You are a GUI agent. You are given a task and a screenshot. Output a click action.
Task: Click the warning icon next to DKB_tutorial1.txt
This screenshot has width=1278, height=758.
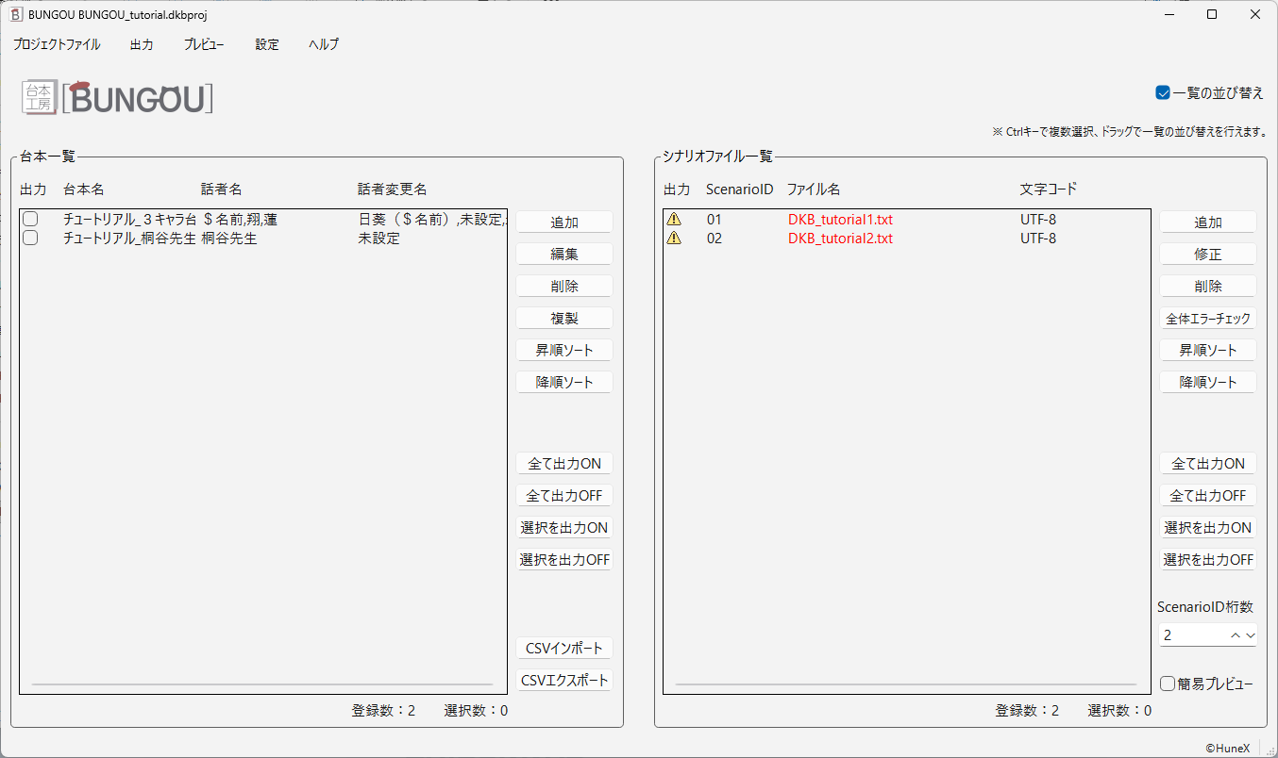[x=675, y=218]
